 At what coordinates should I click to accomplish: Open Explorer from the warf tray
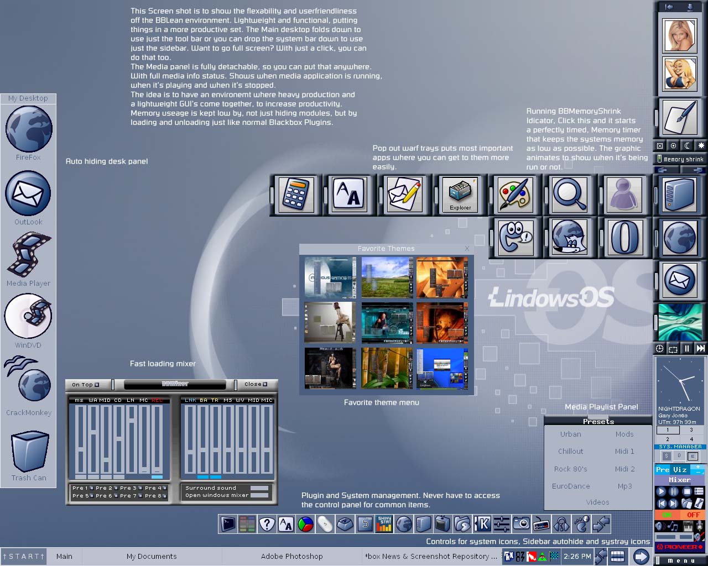(460, 195)
